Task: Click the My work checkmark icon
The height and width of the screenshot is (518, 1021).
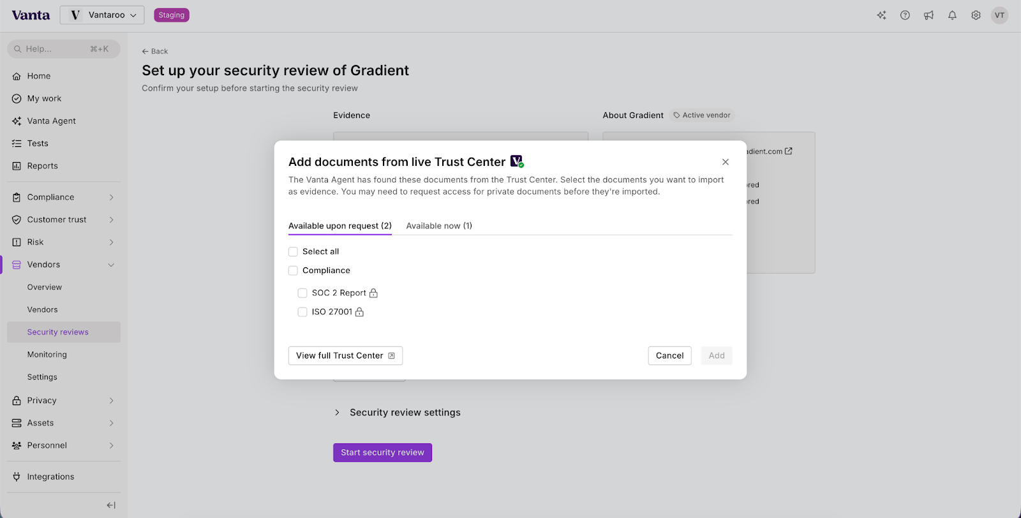Action: [17, 99]
